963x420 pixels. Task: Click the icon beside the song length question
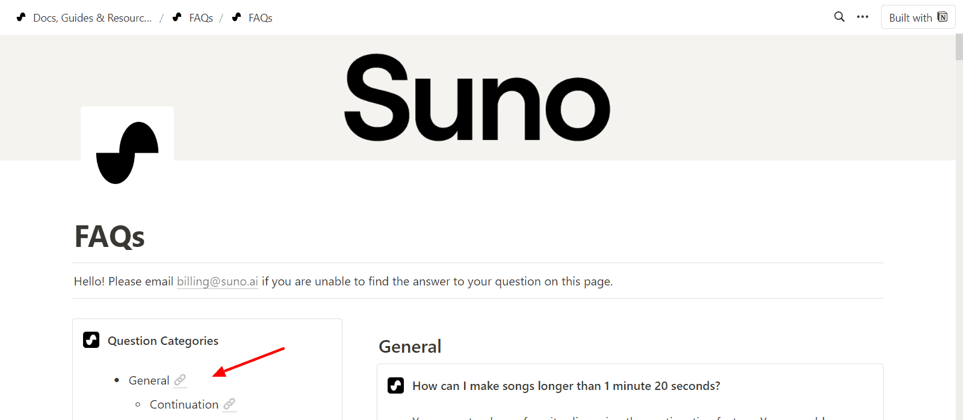pos(395,385)
